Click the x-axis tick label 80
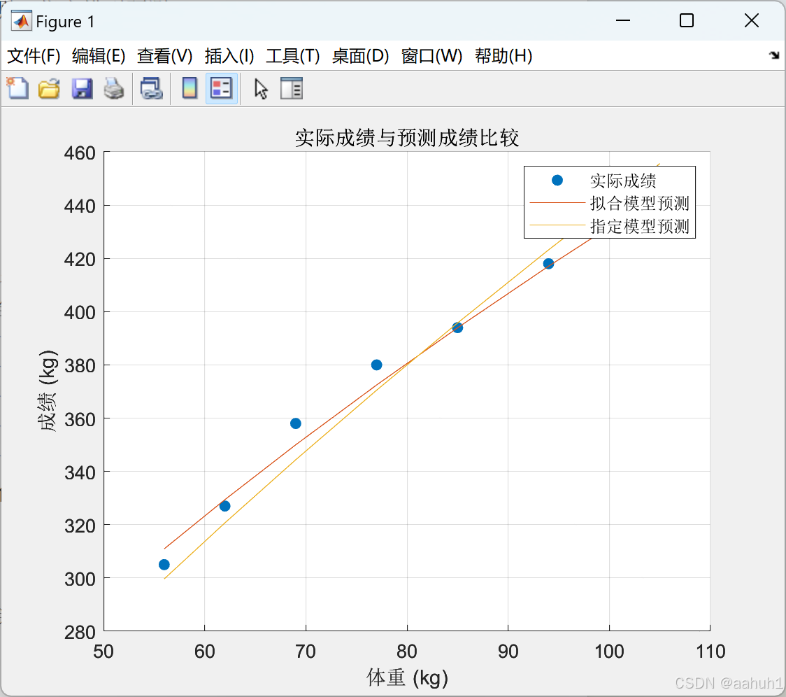The height and width of the screenshot is (697, 786). click(x=406, y=652)
